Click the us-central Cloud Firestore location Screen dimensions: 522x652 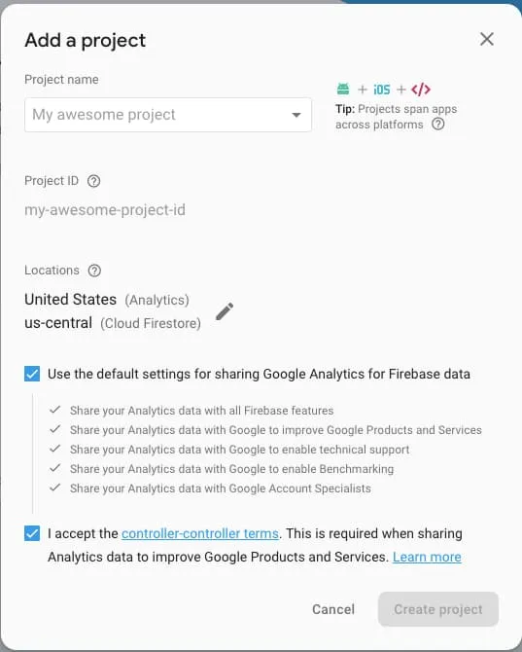(x=113, y=323)
